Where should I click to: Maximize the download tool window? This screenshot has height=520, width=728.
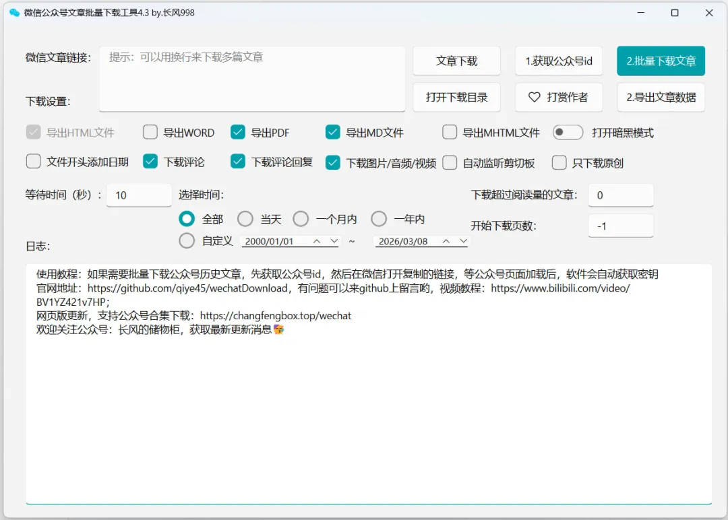(x=675, y=13)
